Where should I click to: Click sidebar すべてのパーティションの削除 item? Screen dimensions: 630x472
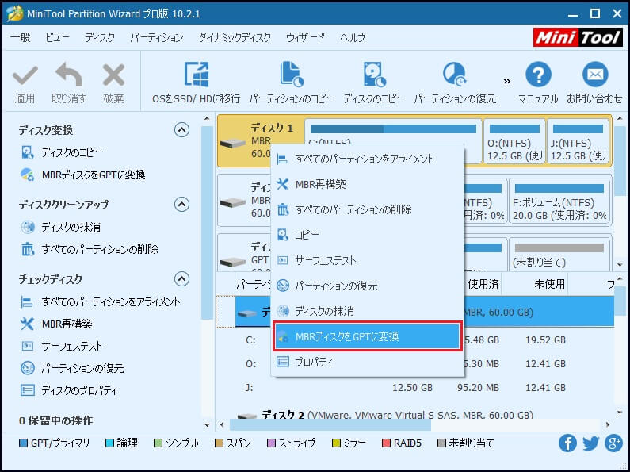pyautogui.click(x=90, y=249)
